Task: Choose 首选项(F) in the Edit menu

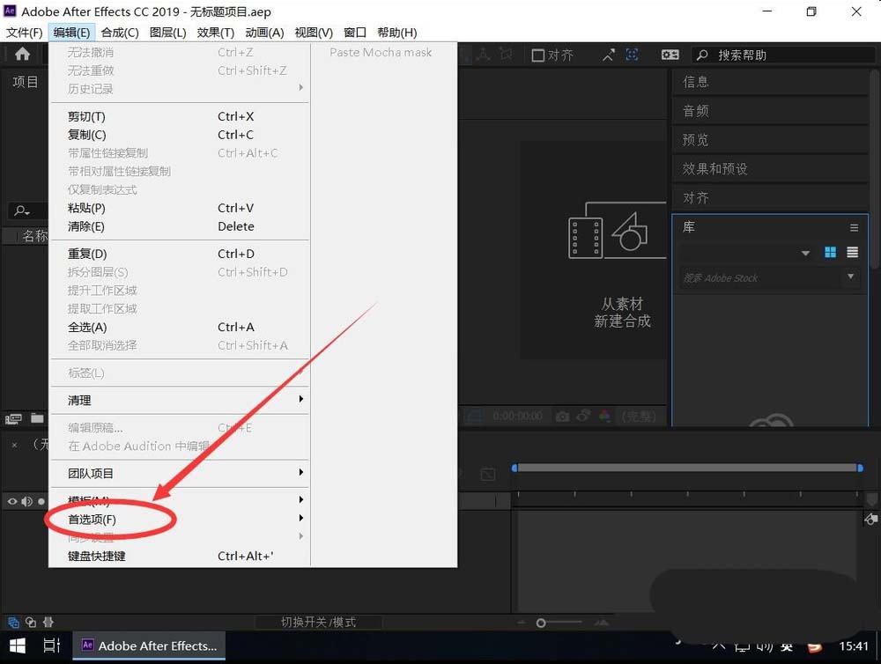Action: (180, 519)
